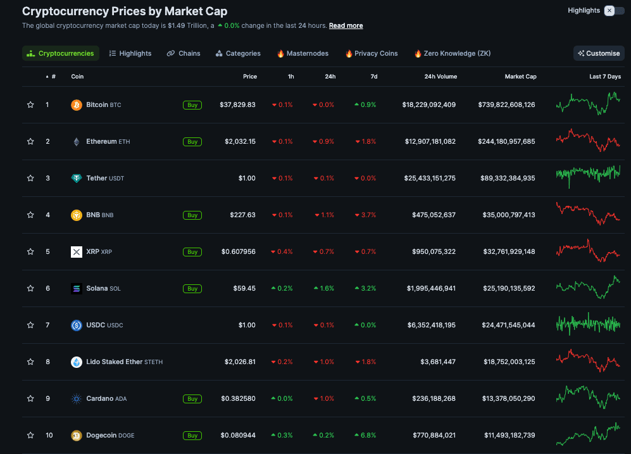Click the Bitcoin coin logo icon
The width and height of the screenshot is (631, 454).
77,105
